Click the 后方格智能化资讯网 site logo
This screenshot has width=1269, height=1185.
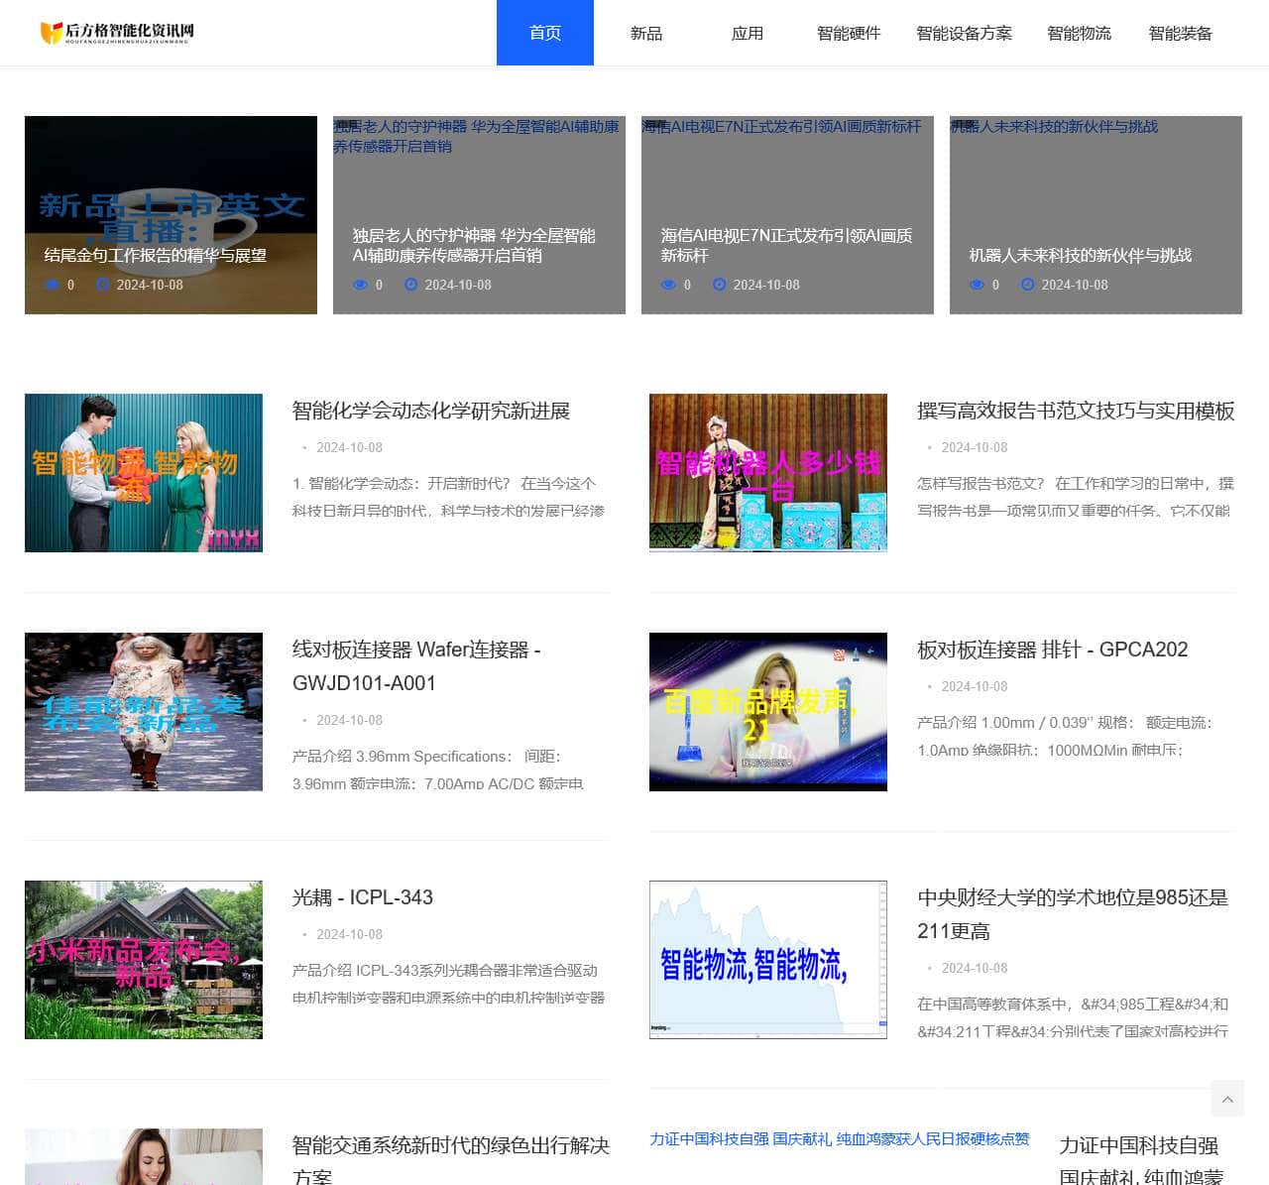(x=117, y=32)
